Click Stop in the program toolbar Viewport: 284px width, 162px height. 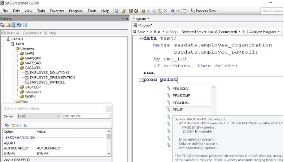point(172,32)
